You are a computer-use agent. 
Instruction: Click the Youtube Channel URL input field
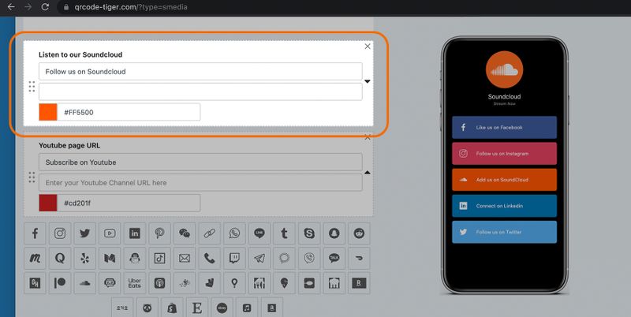pyautogui.click(x=200, y=182)
